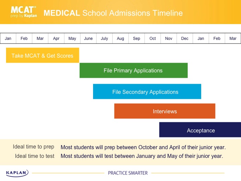Select the Ideal time to test label
This screenshot has width=241, height=181.
pos(34,156)
